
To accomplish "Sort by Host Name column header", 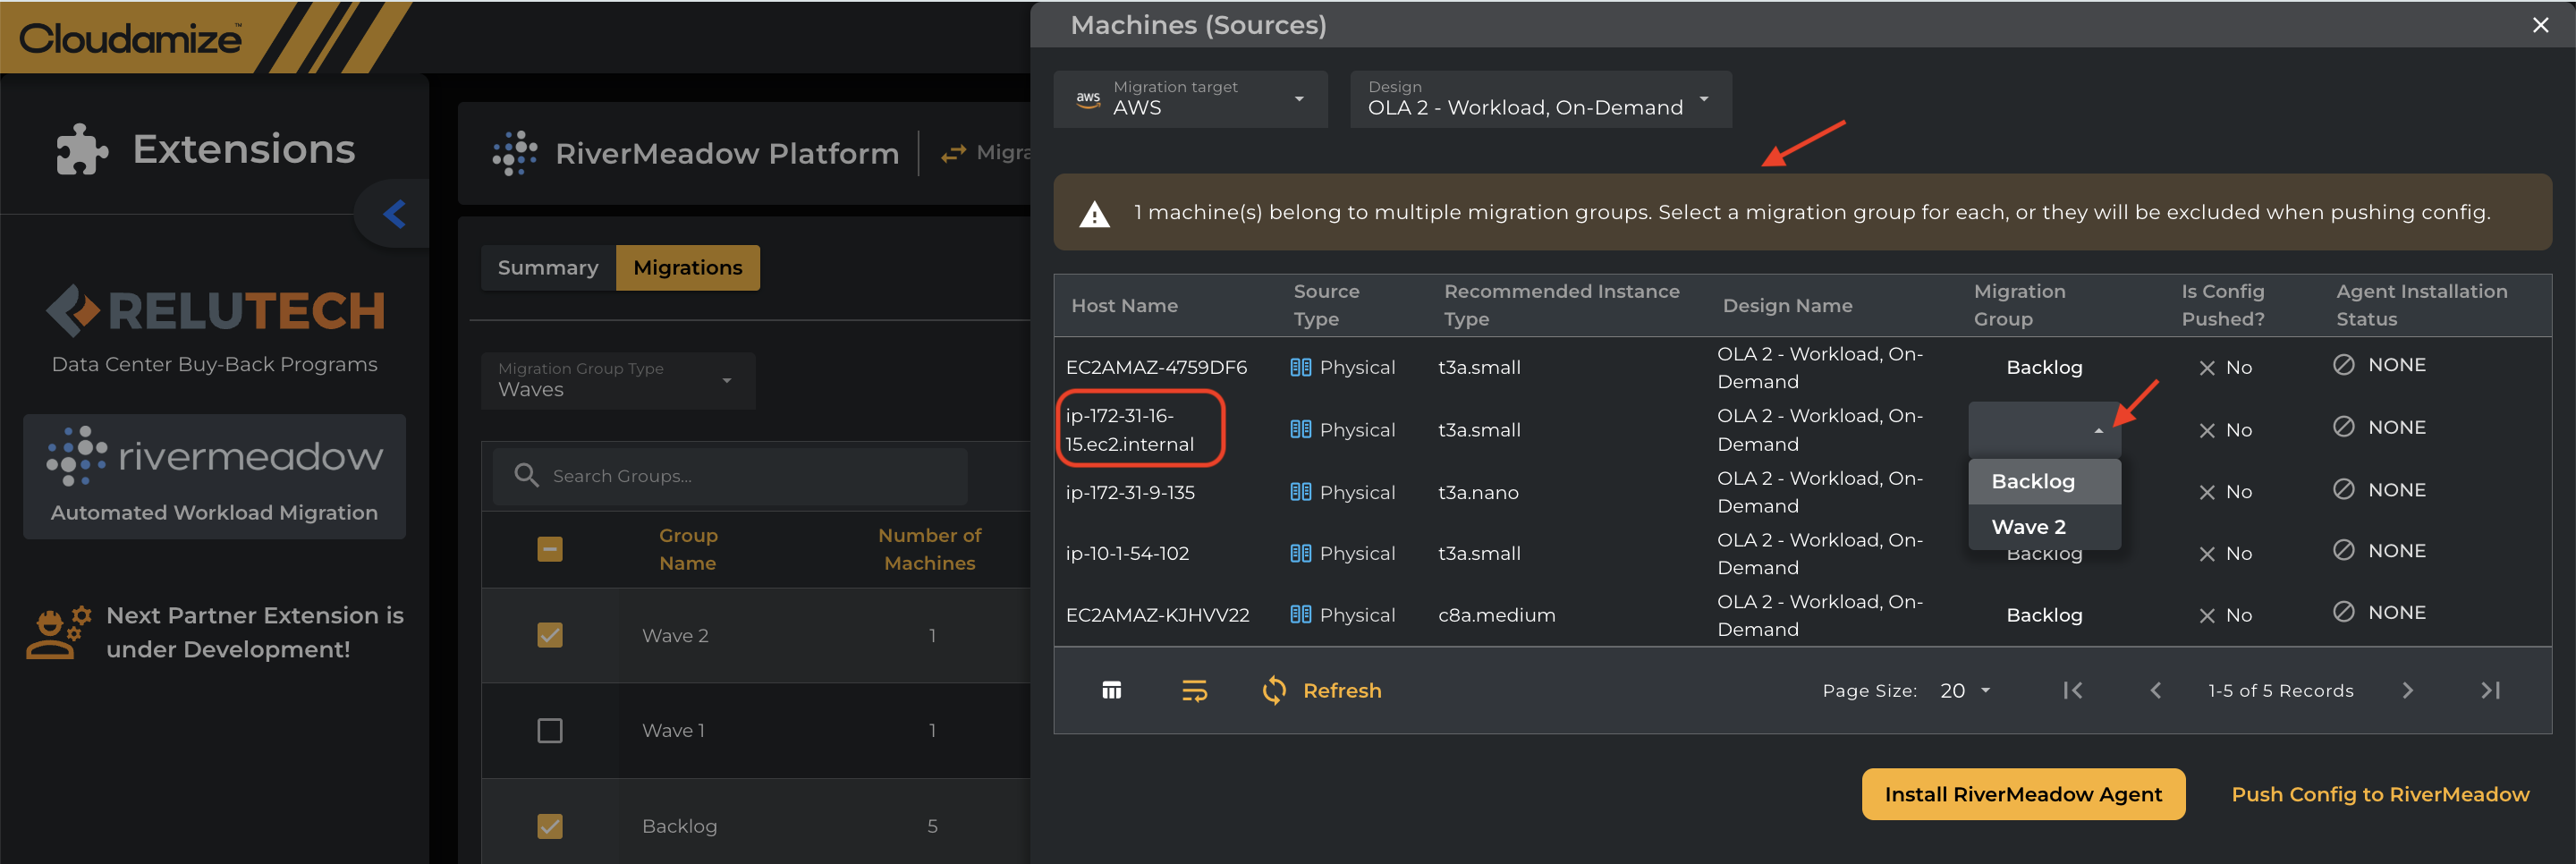I will (1124, 306).
